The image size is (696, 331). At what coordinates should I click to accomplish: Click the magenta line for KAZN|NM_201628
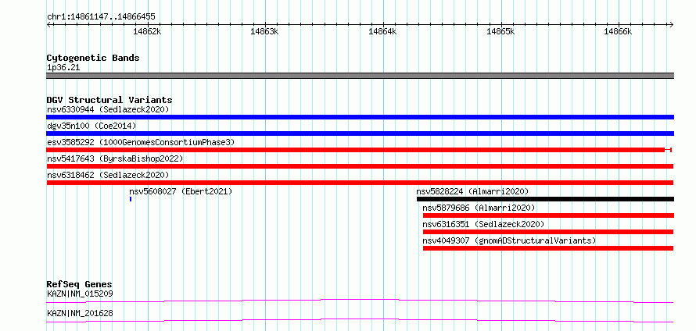[x=360, y=320]
